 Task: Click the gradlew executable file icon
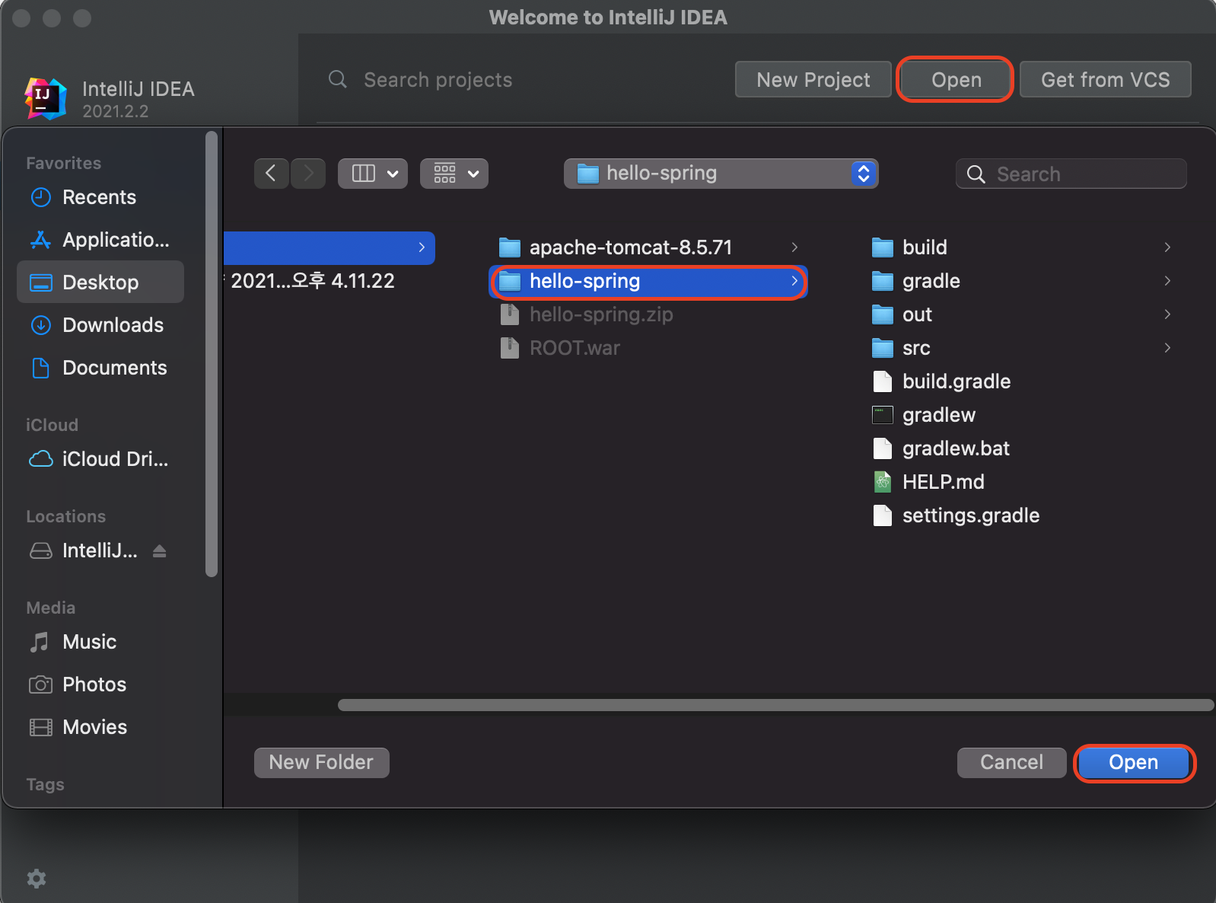[883, 415]
